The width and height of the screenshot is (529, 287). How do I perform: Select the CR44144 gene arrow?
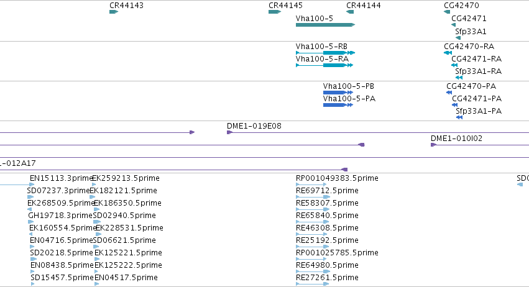(350, 12)
